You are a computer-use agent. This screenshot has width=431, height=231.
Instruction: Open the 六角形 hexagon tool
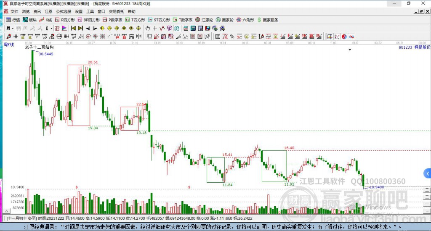point(245,20)
